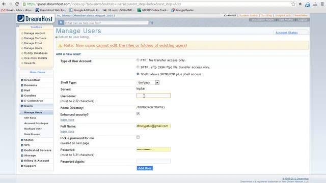Toggle the Enhanced security checkbox
Viewport: 326px width, 183px height.
[138, 113]
